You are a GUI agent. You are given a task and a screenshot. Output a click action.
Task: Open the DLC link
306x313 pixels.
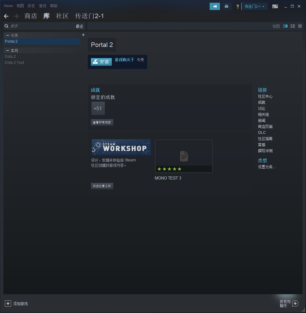pos(262,133)
